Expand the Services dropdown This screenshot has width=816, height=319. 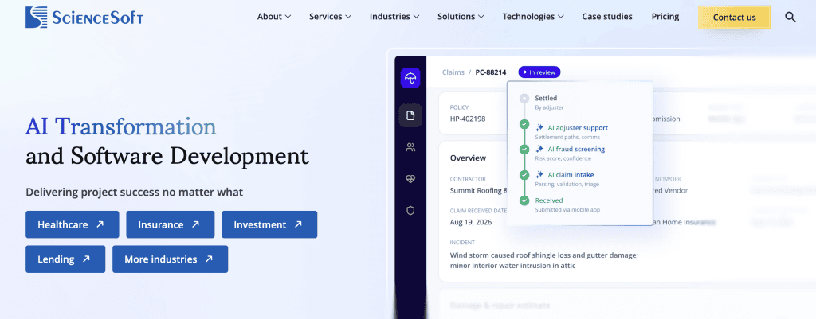tap(331, 17)
